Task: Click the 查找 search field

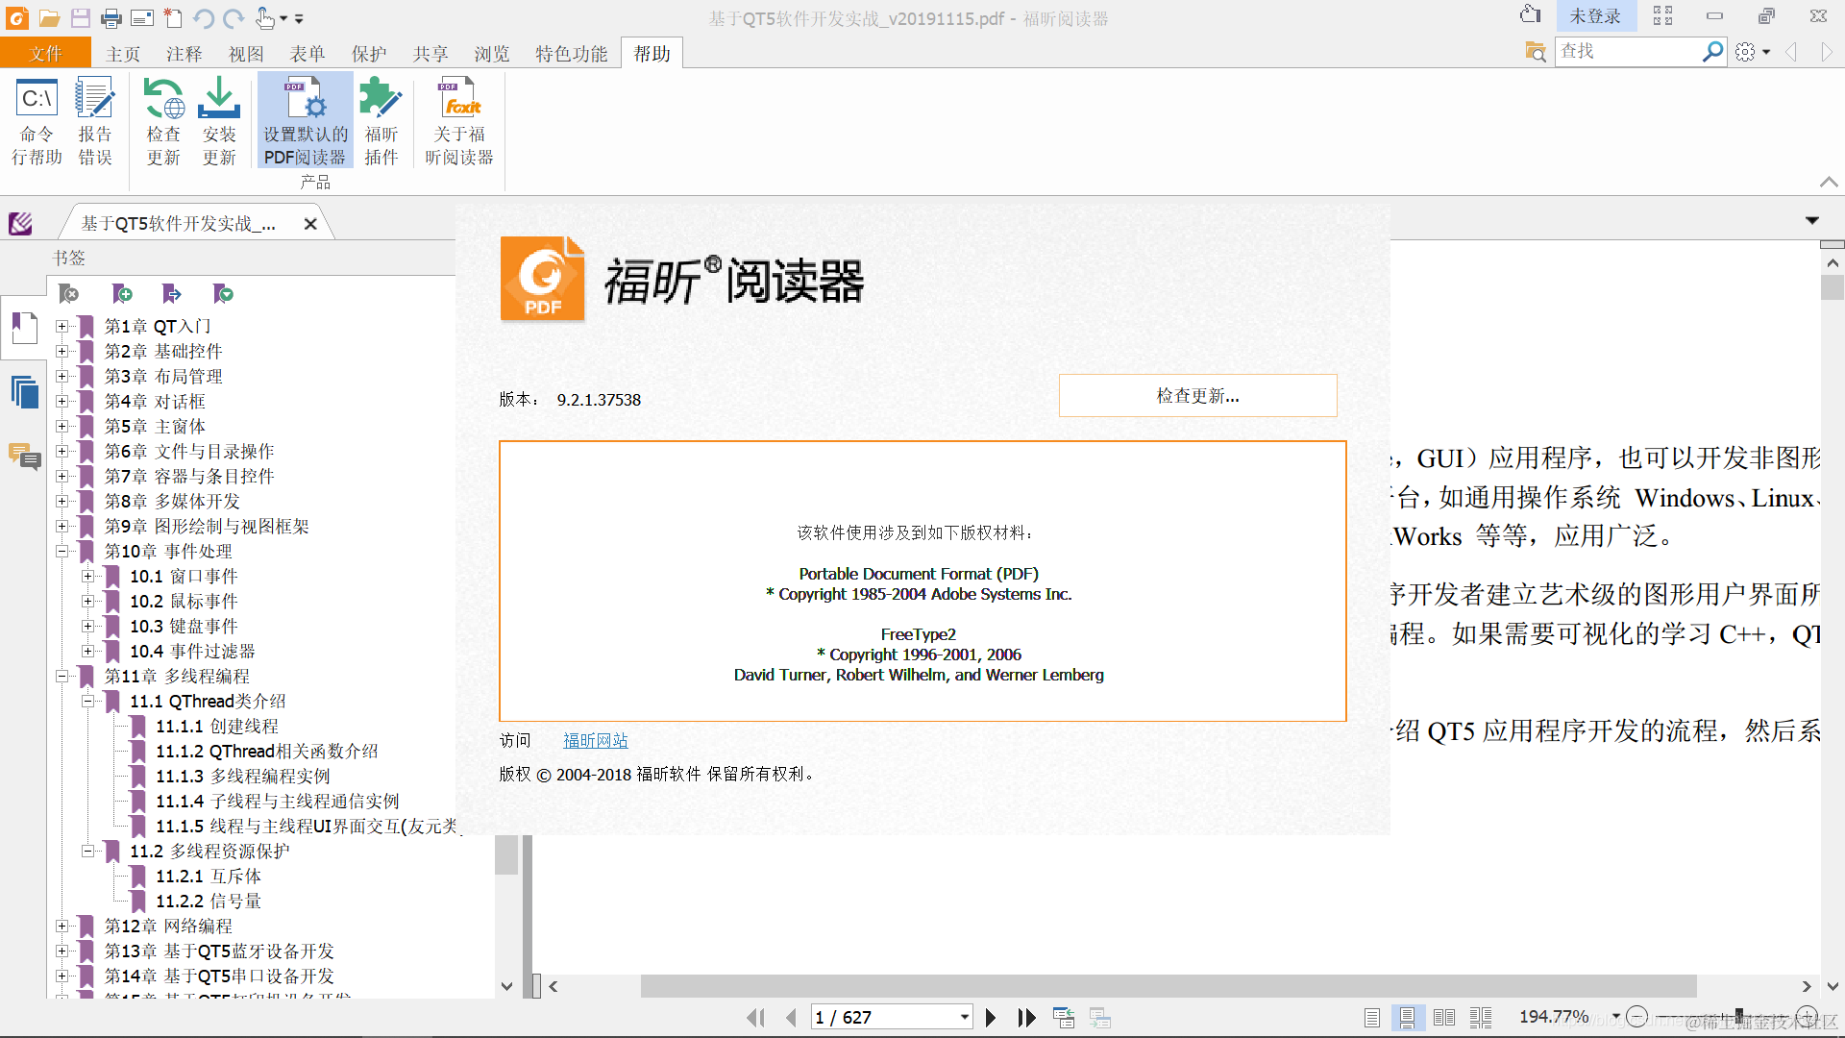Action: coord(1626,52)
